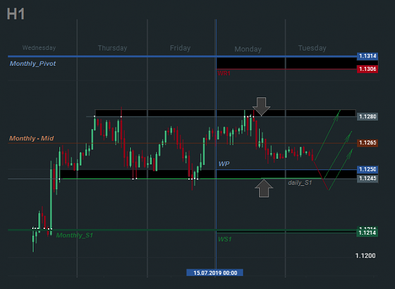Click the 1.1265 price tag
Image resolution: width=395 pixels, height=289 pixels.
(367, 143)
